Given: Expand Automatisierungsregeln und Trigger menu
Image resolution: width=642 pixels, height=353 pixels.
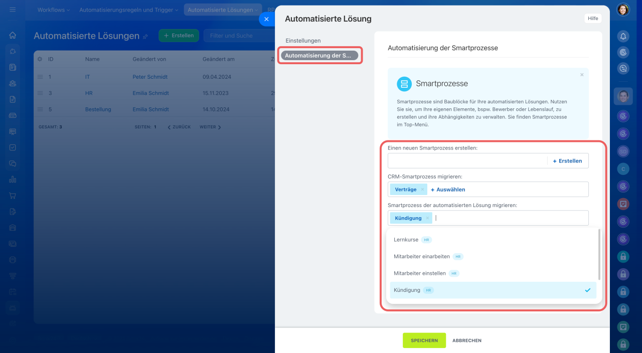Looking at the screenshot, I should point(128,10).
